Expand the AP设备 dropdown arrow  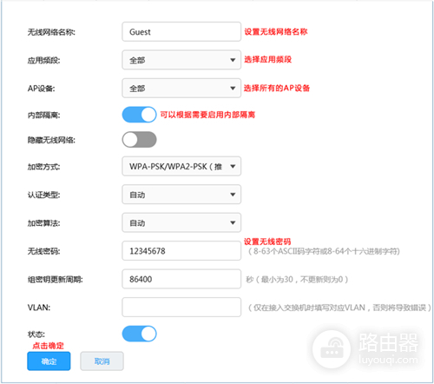233,88
